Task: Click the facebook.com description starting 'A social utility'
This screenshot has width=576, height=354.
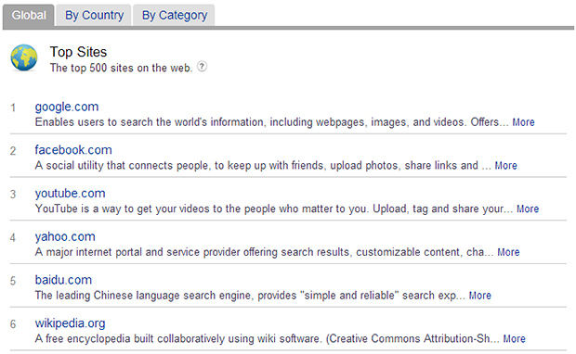Action: pos(263,165)
